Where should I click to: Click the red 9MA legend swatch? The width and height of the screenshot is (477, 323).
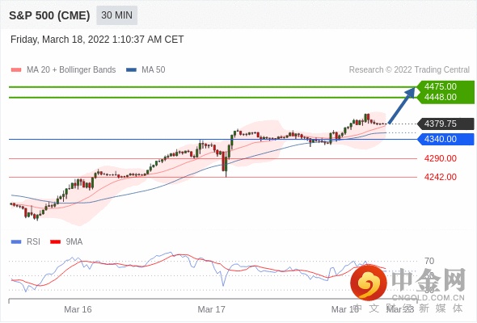point(55,242)
